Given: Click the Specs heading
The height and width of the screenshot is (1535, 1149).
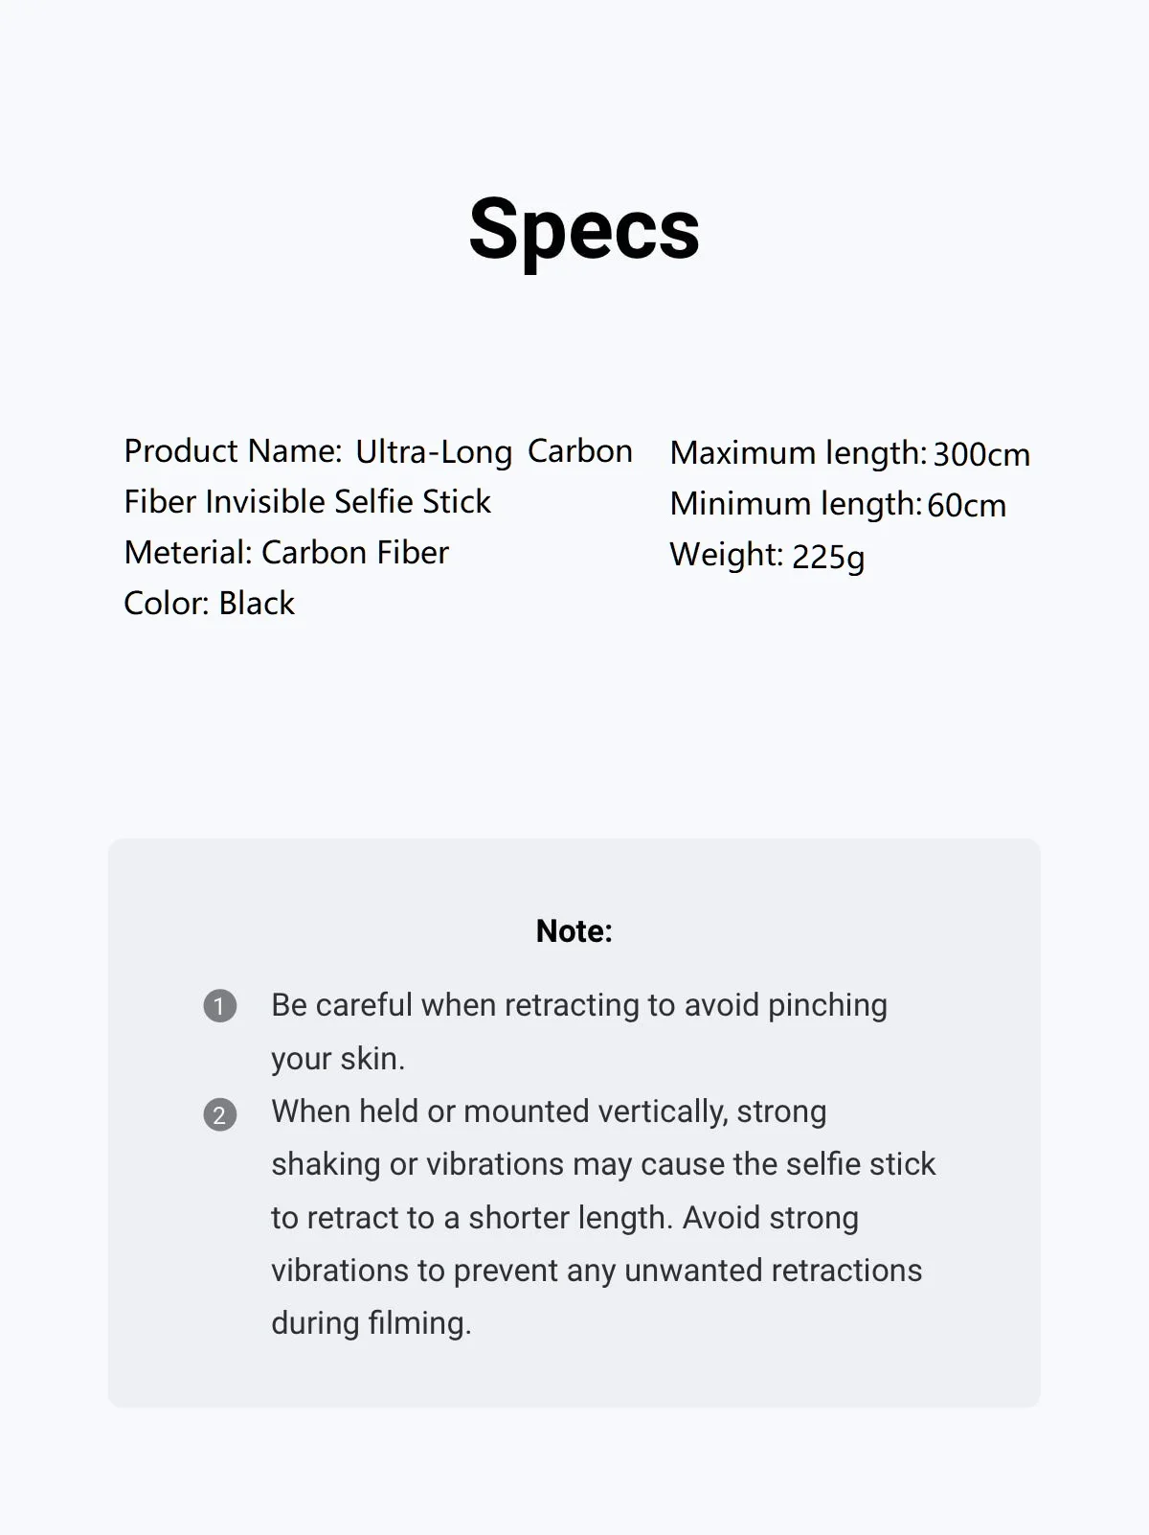Looking at the screenshot, I should pos(584,229).
